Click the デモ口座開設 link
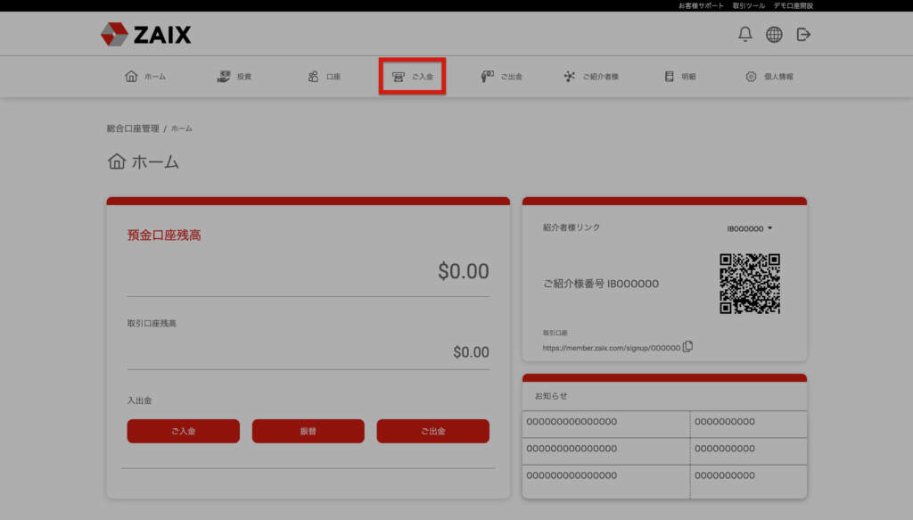Viewport: 913px width, 520px height. [794, 5]
